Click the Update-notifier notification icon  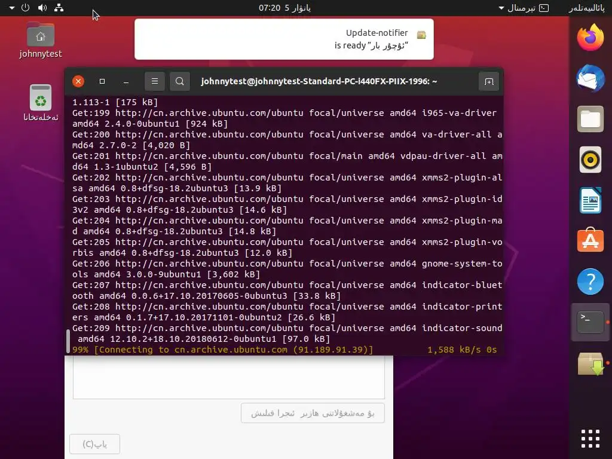(421, 35)
